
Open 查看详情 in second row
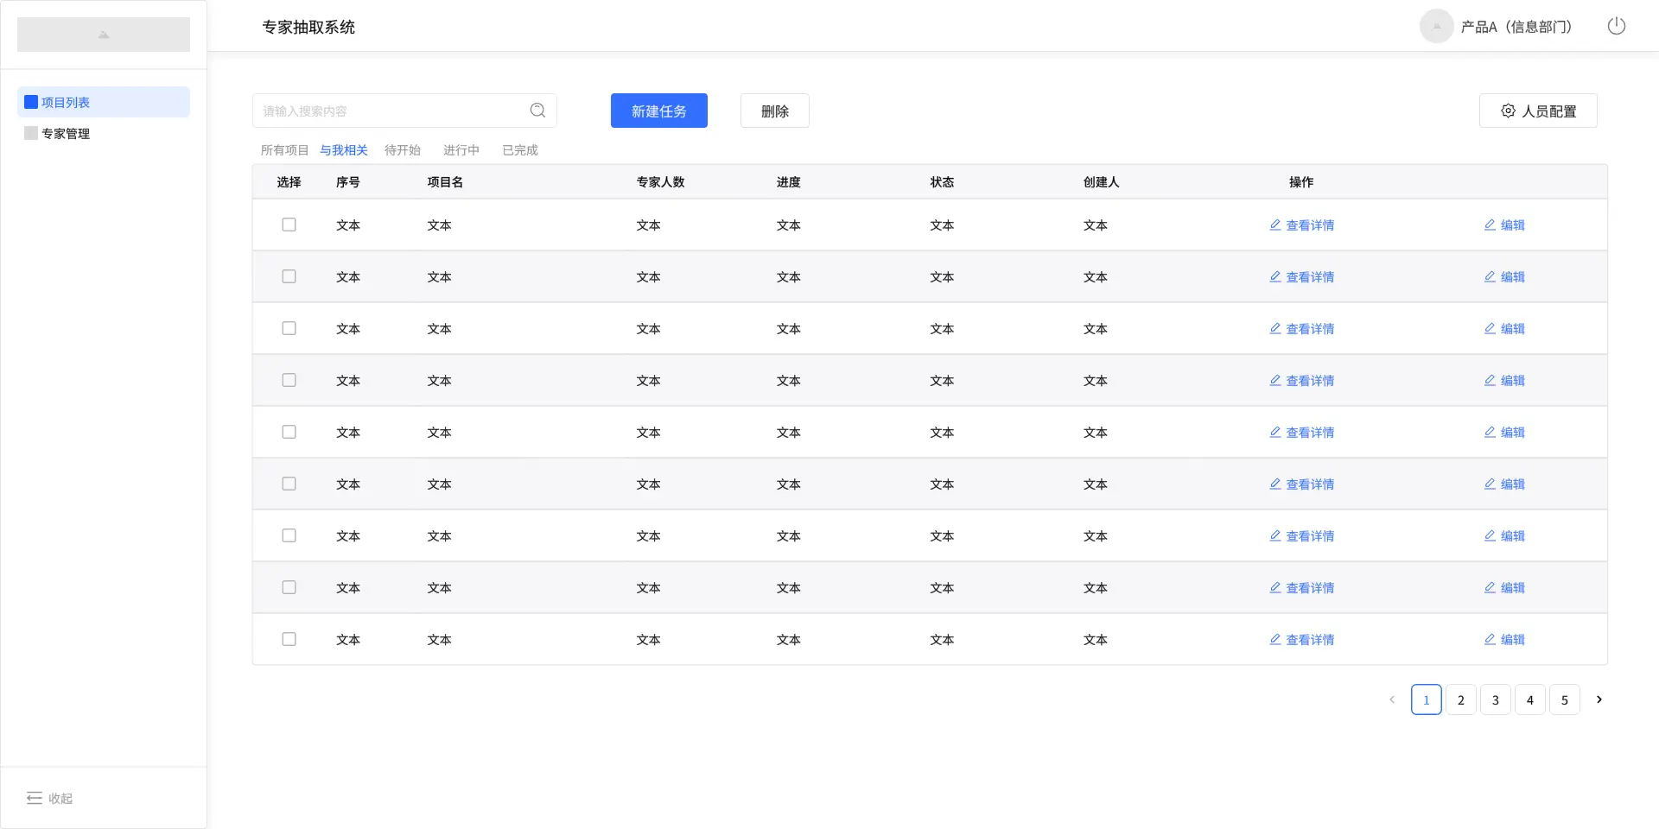tap(1301, 276)
